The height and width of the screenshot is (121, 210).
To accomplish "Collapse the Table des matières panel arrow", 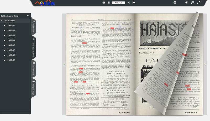I will click(28, 16).
